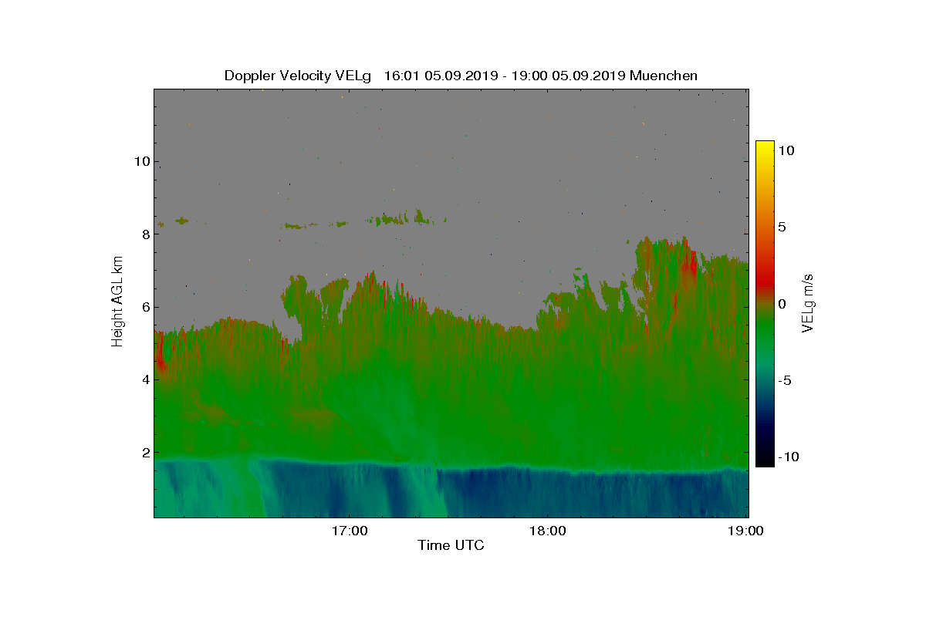The image size is (926, 617).
Task: Click the height tick label '2'
Action: pos(144,453)
